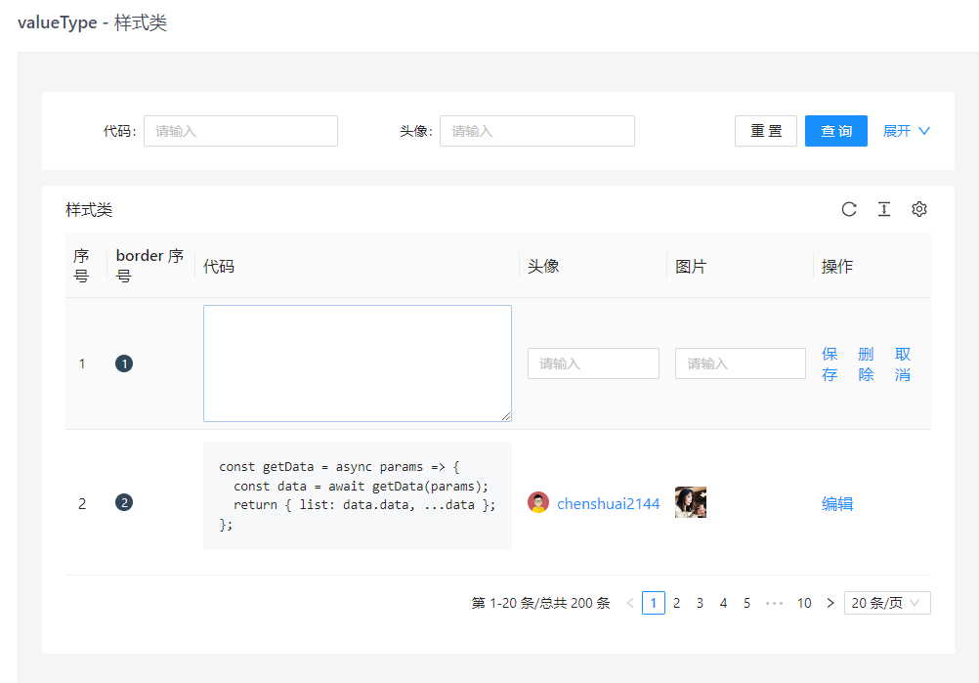
Task: Click the chenshuai2144 avatar icon
Action: pos(538,502)
